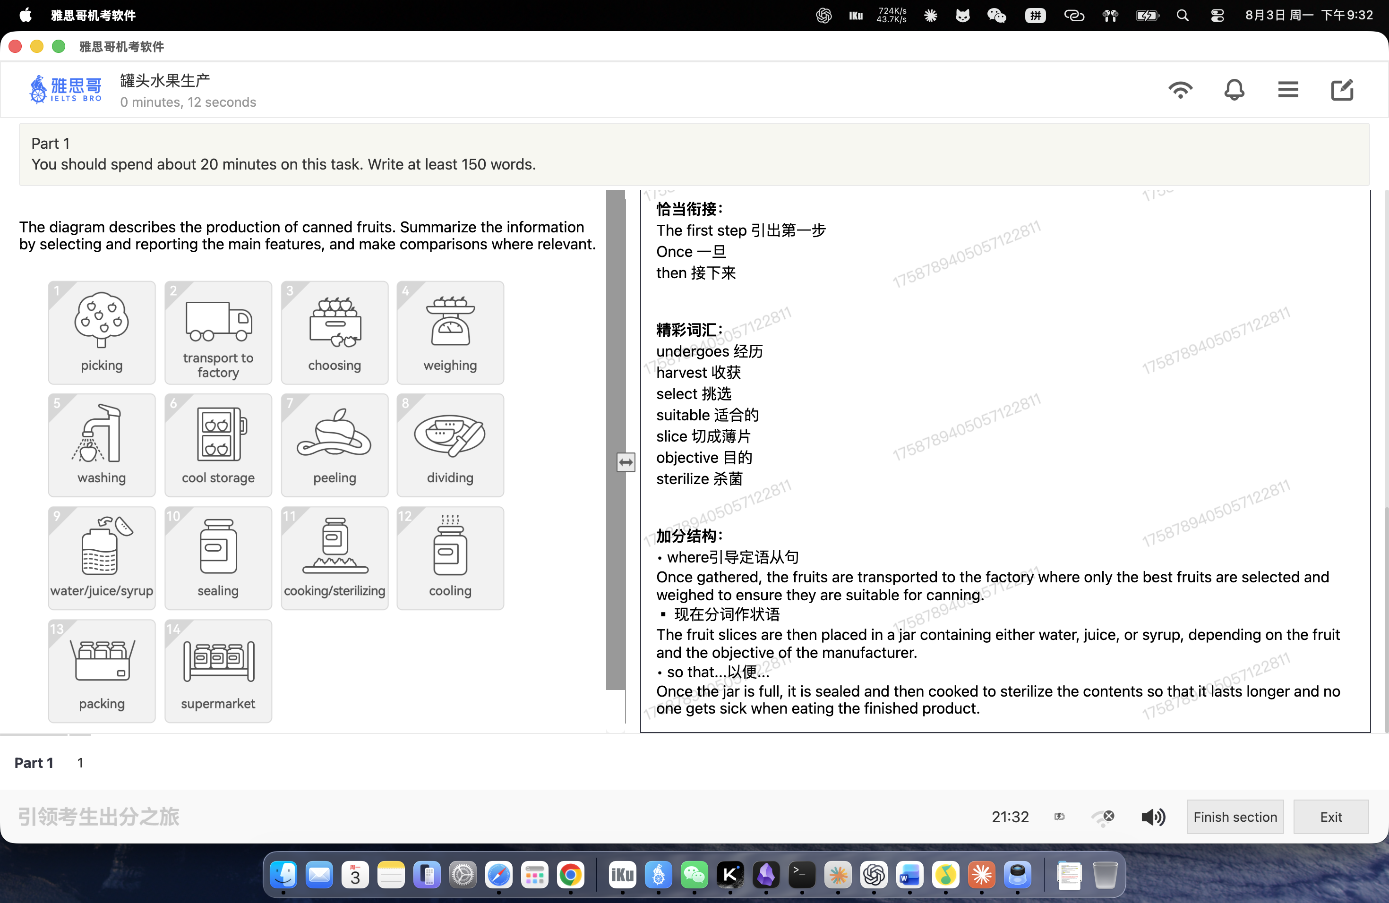Open the Apple menu
1389x903 pixels.
(x=25, y=15)
